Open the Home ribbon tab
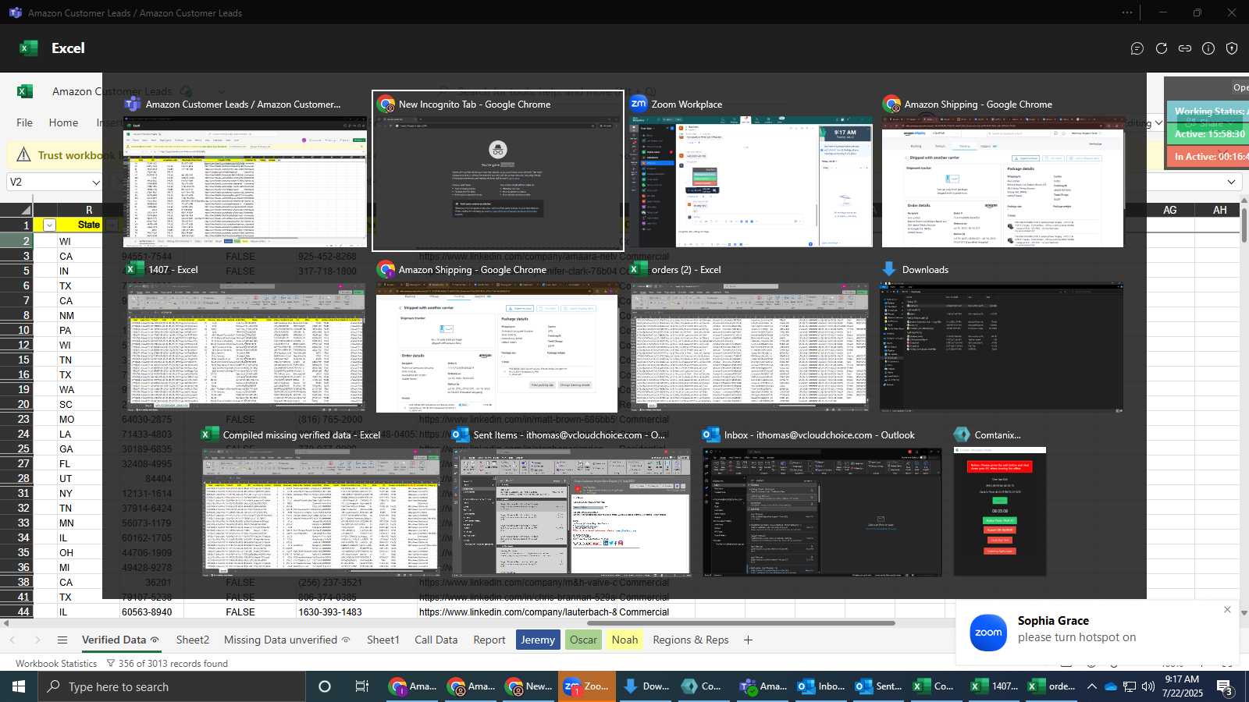 (63, 122)
